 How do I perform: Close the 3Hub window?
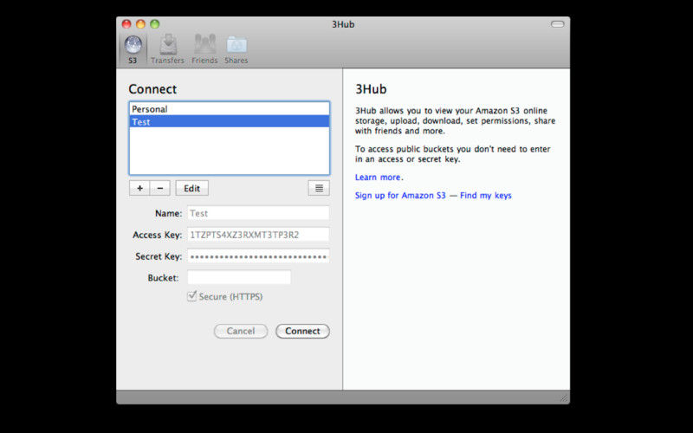pos(126,24)
